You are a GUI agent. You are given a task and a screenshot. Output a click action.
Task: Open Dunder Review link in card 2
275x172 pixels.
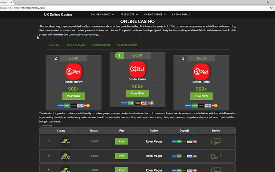73,82
